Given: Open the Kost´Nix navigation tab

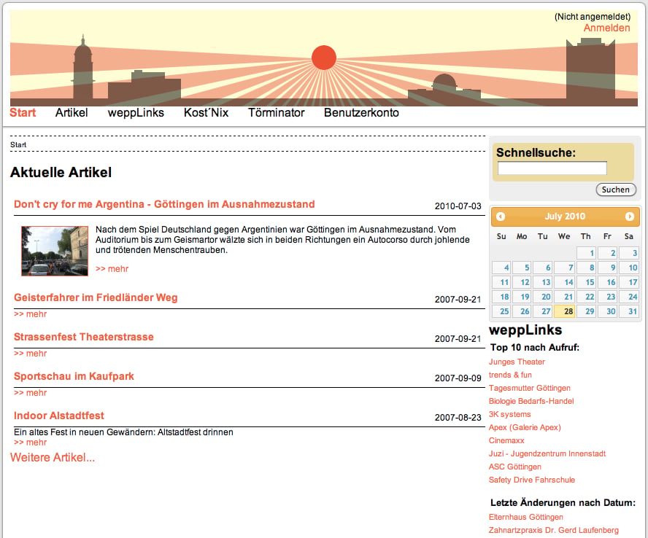Looking at the screenshot, I should tap(206, 113).
